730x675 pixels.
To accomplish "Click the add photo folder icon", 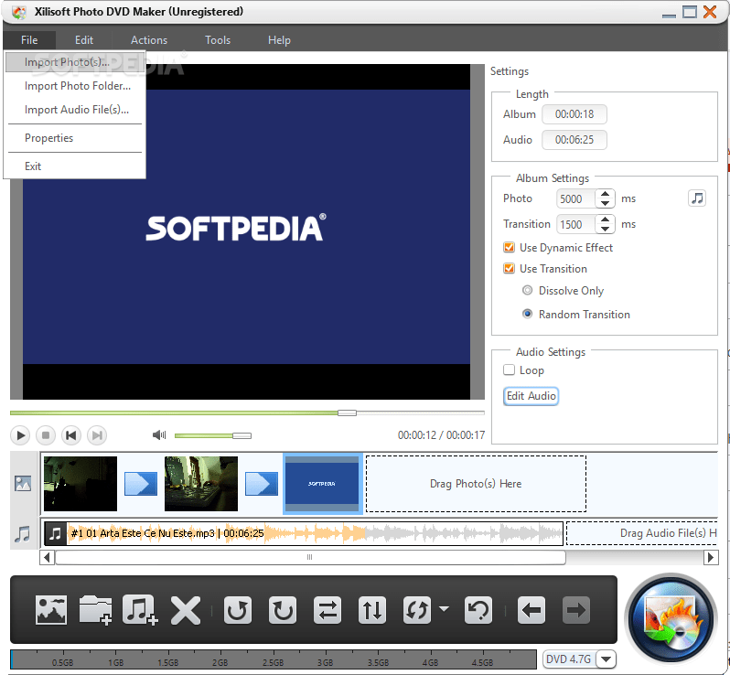I will click(x=96, y=610).
